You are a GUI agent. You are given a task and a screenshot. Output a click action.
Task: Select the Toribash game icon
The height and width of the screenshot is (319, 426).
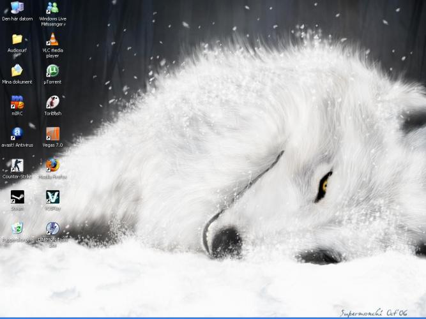(x=52, y=102)
